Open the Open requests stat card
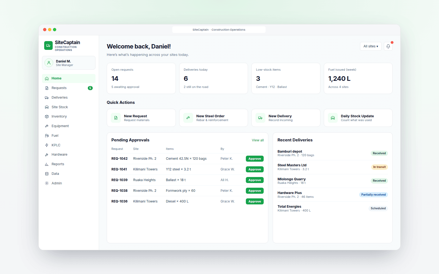Viewport: 439px width, 274px height. 141,78
